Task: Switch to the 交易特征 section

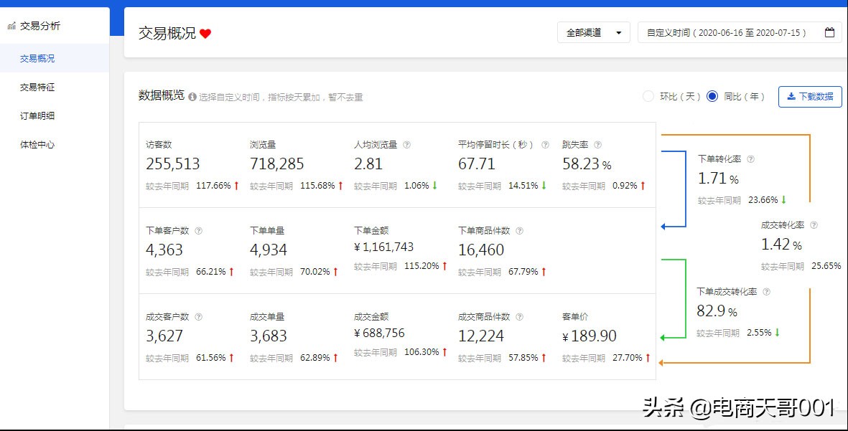Action: pyautogui.click(x=37, y=87)
